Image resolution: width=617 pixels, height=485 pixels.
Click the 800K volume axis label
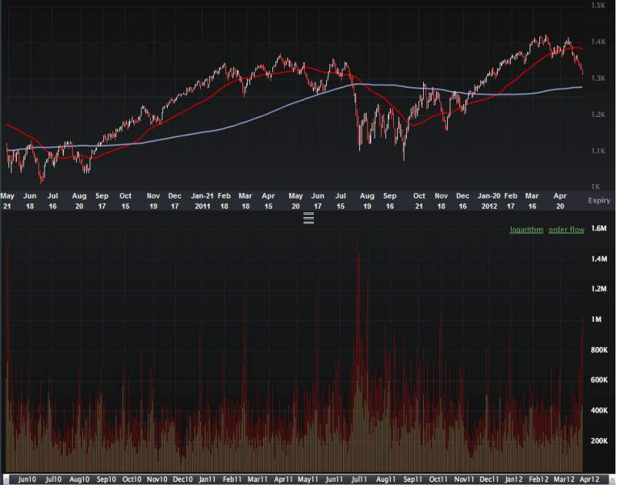click(599, 350)
